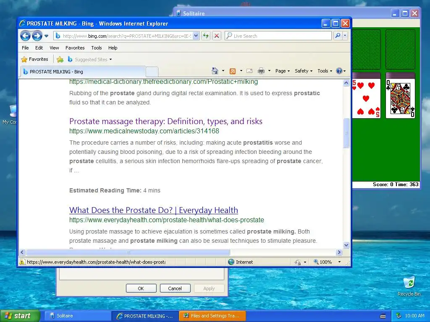Click the orange RSS Feeds icon
The height and width of the screenshot is (322, 430).
pyautogui.click(x=233, y=71)
